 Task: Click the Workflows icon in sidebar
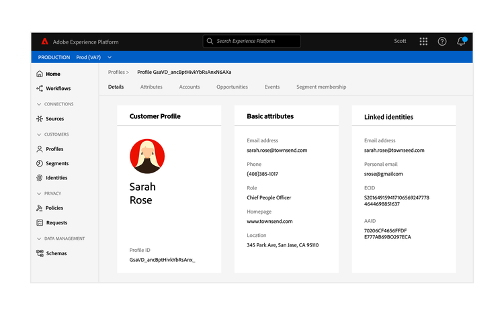(x=40, y=88)
